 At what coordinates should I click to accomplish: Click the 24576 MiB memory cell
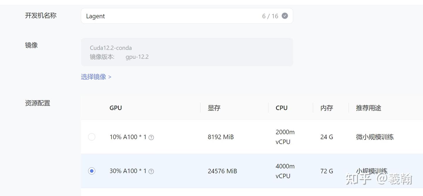(222, 171)
